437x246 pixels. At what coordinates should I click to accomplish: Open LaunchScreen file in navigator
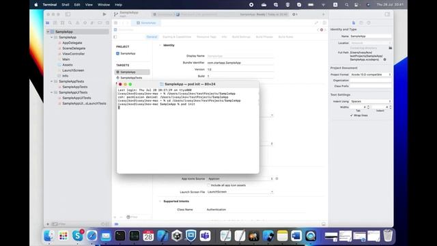point(73,70)
